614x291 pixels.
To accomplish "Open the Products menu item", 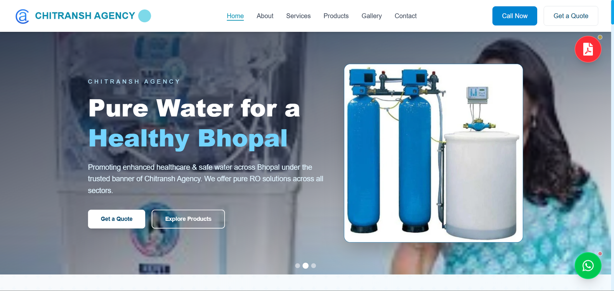I will point(336,16).
